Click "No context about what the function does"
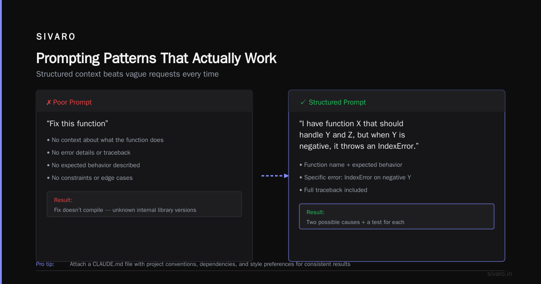The image size is (541, 284). pyautogui.click(x=105, y=140)
